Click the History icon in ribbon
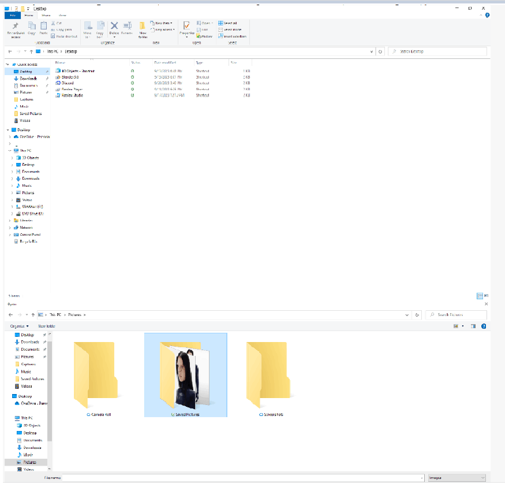Viewport: 505px width, 483px height. click(204, 36)
